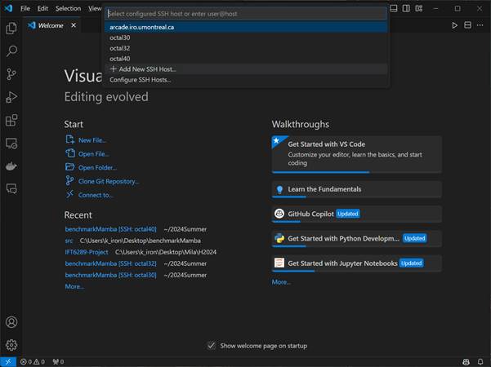The width and height of the screenshot is (491, 367).
Task: Open the Accounts menu icon
Action: click(11, 322)
